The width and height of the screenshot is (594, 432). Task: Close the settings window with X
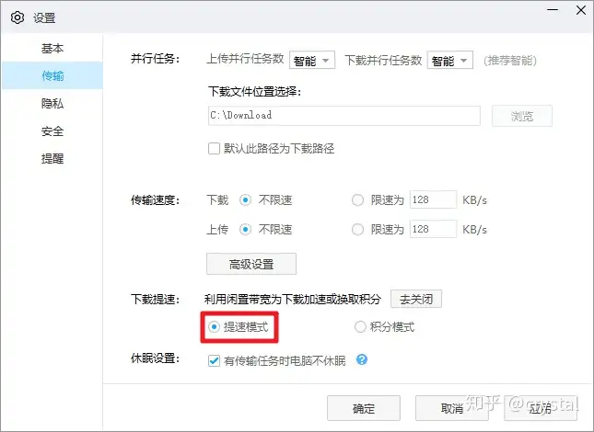(581, 10)
